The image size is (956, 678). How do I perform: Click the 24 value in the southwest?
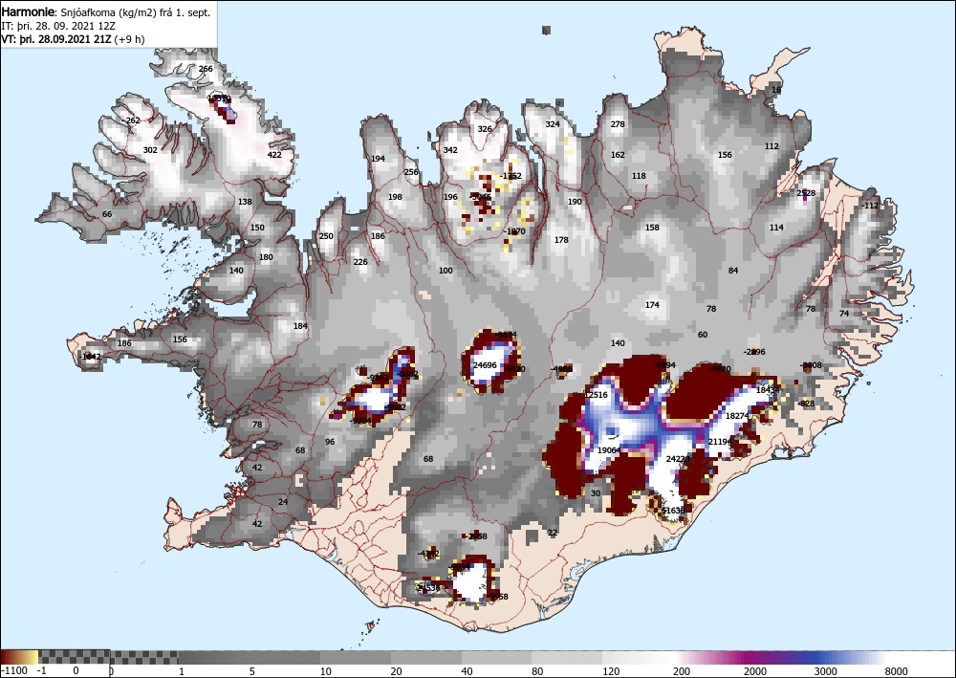283,502
